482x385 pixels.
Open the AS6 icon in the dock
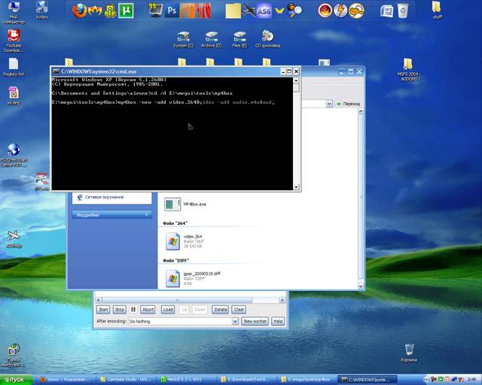click(264, 11)
